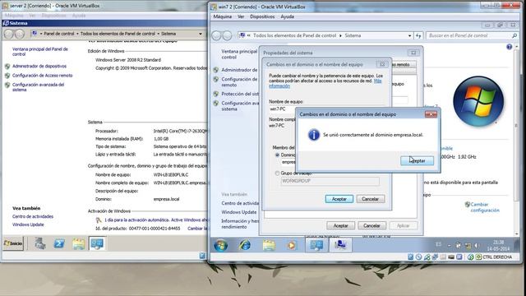Expand the arrow before Sistema in win7 breadcrumb
Viewport: 526px width, 296px height.
coord(341,35)
